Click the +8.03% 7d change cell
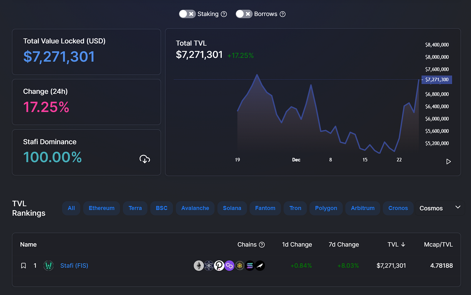Screen dimensions: 471x295 point(348,266)
